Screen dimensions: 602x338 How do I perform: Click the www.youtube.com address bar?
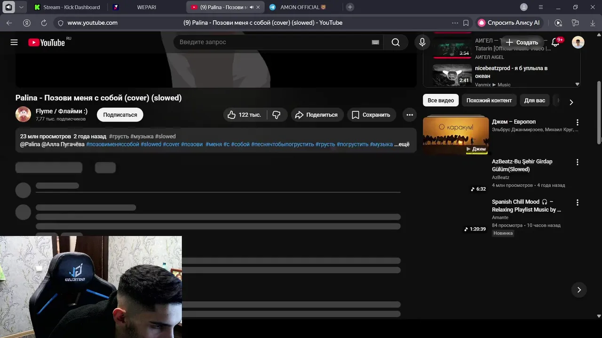[x=93, y=23]
